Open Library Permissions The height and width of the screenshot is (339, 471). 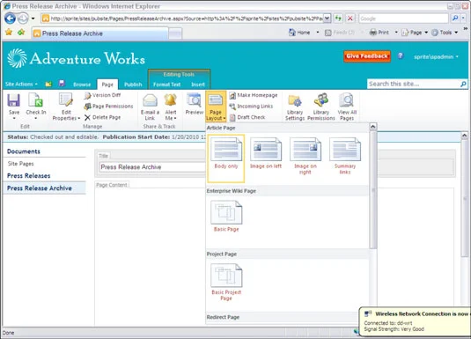point(320,107)
